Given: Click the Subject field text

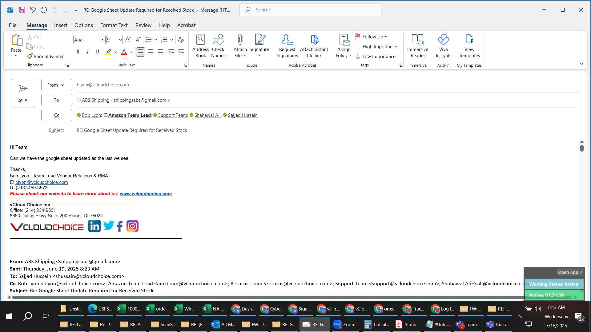Looking at the screenshot, I should coord(132,130).
